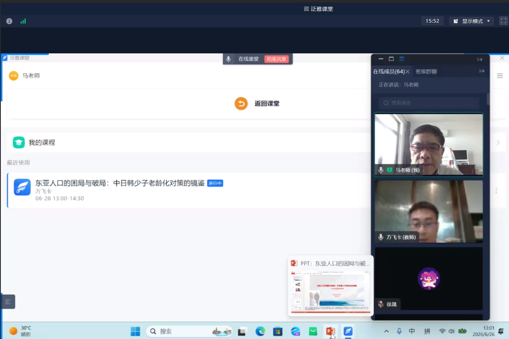Expand 我的课程 with the right chevron
This screenshot has width=509, height=339.
[498, 143]
